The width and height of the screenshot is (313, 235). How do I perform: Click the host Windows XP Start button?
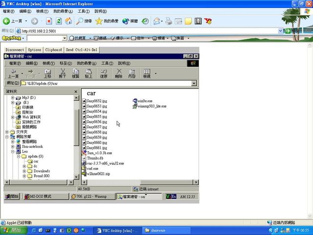click(x=14, y=231)
